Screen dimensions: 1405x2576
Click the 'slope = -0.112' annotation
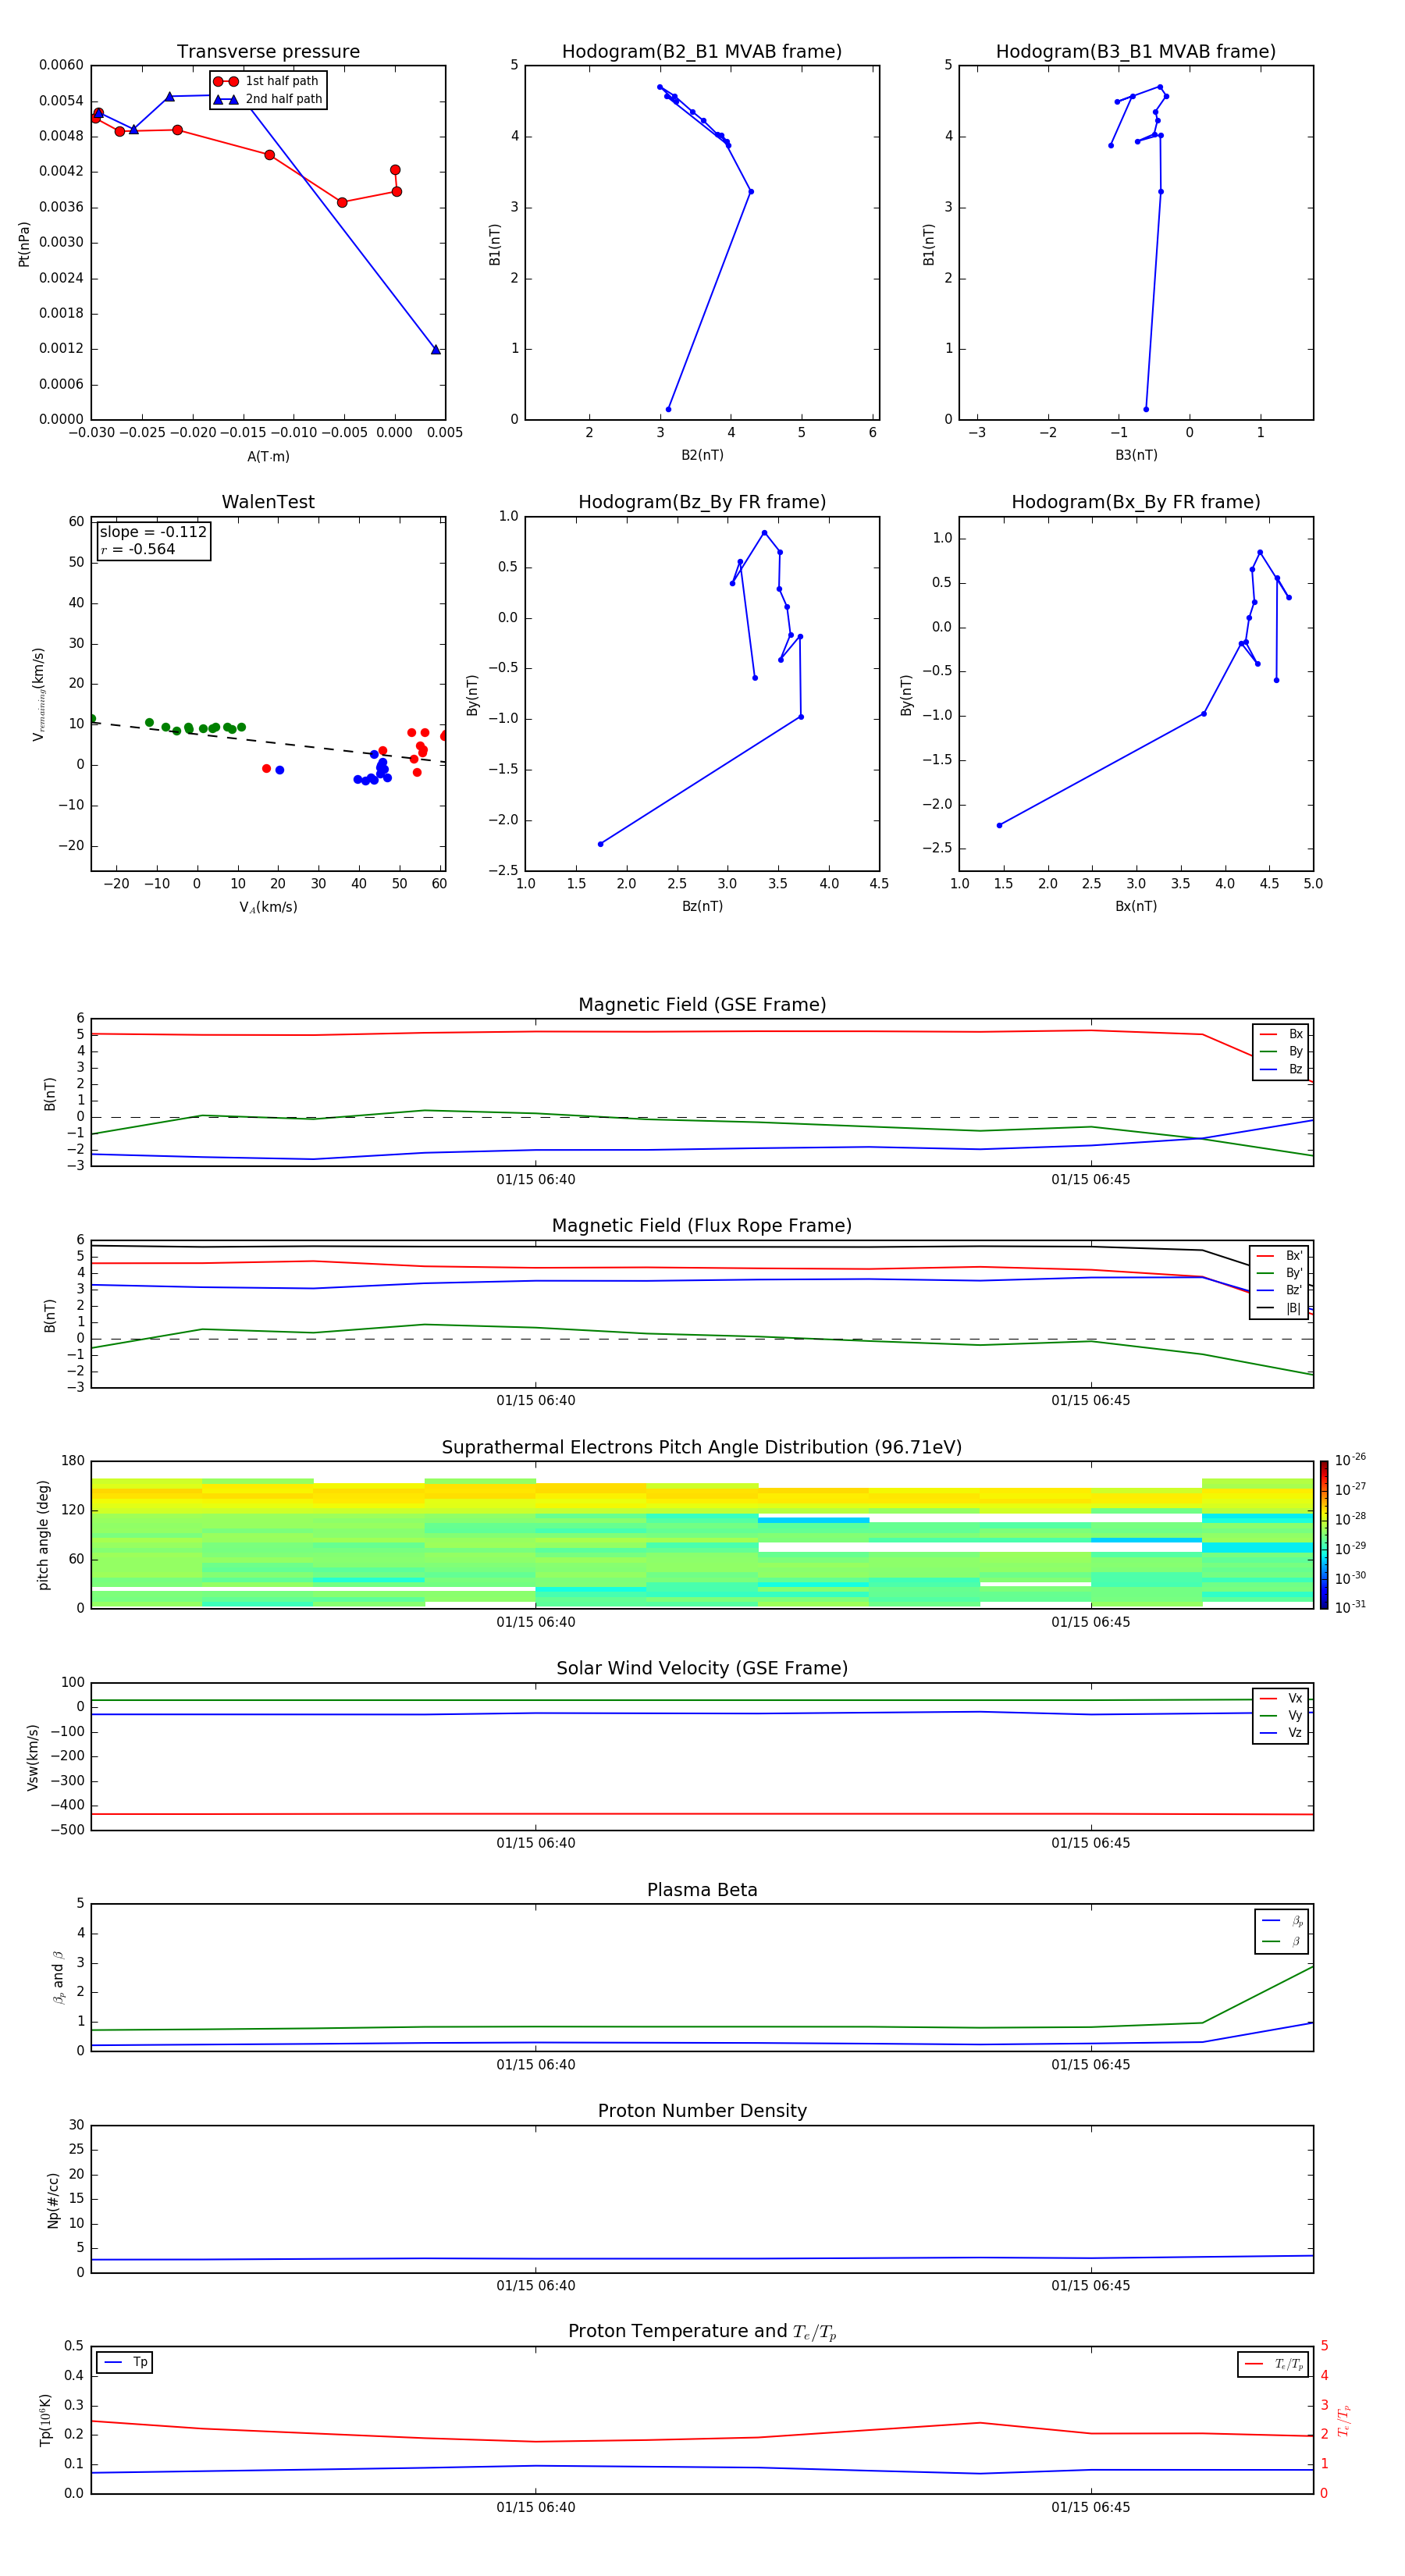[153, 532]
